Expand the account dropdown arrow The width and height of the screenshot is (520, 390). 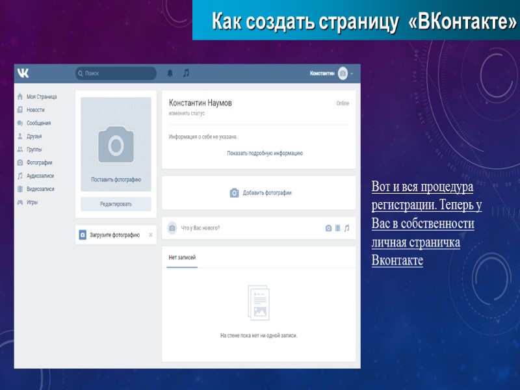(x=352, y=73)
